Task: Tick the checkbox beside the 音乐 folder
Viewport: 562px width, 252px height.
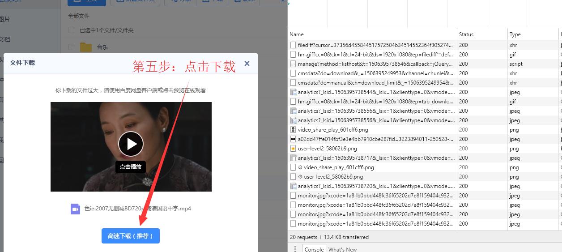Action: [71, 47]
